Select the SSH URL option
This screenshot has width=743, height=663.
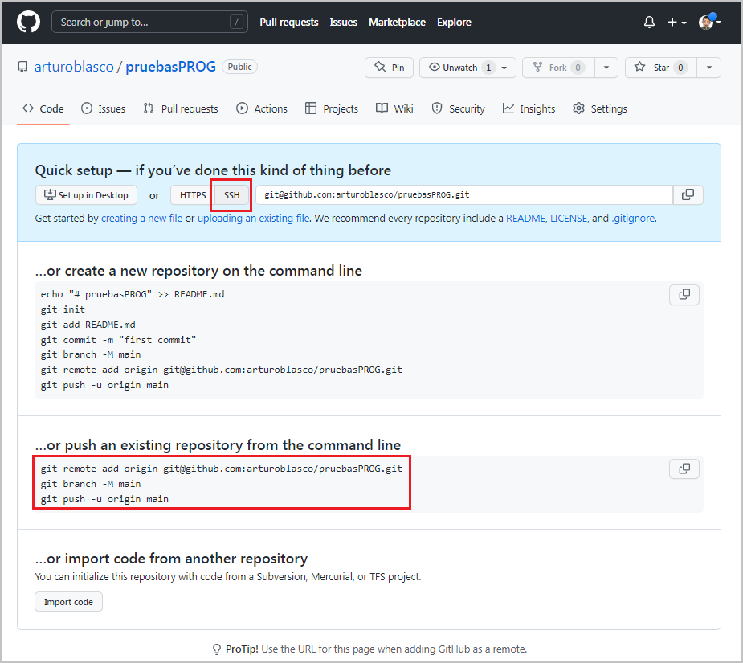pyautogui.click(x=232, y=195)
